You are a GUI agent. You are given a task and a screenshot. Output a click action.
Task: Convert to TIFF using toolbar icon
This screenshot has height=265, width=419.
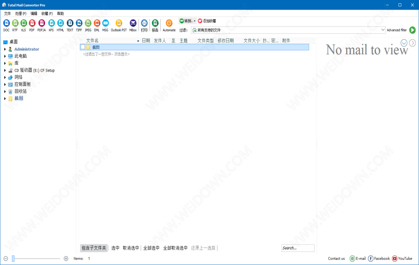click(79, 24)
